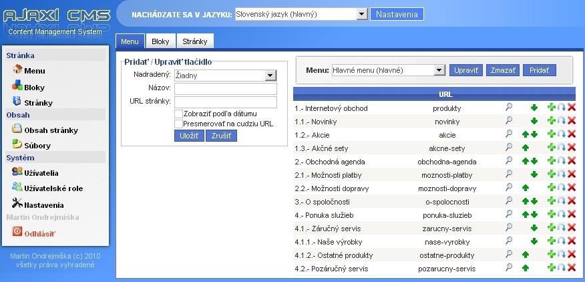Click green plus icon in Ponuka služieb row
585x282 pixels.
(552, 214)
